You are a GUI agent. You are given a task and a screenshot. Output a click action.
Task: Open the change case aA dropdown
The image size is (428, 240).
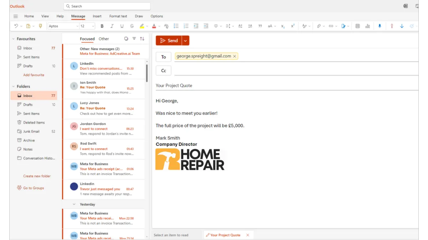[271, 26]
